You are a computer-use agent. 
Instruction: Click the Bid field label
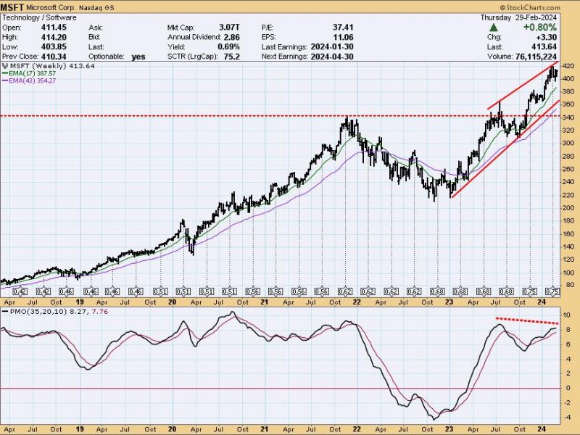(x=95, y=37)
